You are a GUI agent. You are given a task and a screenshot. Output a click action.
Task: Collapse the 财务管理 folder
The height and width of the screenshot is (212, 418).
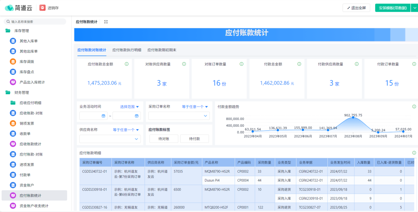(x=22, y=93)
